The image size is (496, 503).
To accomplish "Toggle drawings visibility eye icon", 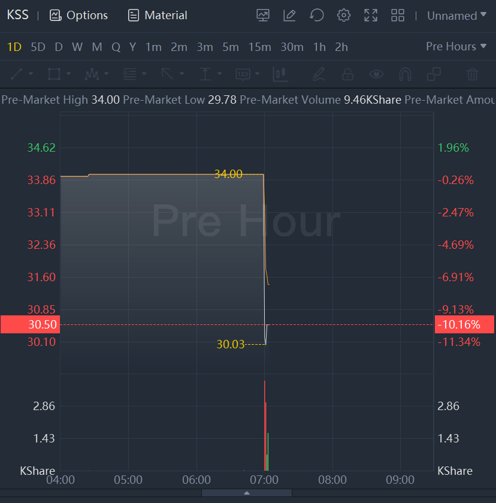I will tap(376, 74).
